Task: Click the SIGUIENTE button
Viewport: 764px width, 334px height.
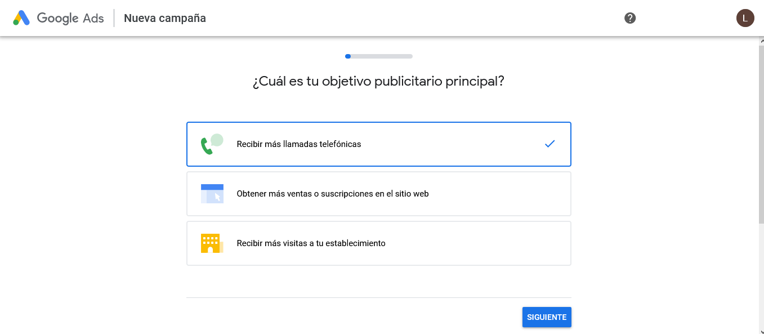Action: click(546, 317)
